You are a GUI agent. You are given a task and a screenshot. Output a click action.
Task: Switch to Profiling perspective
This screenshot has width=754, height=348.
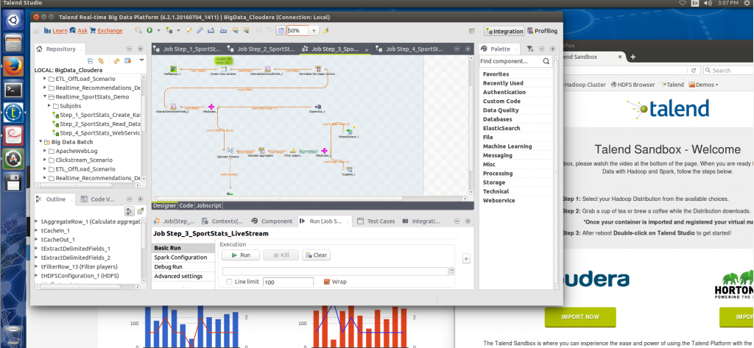point(543,31)
